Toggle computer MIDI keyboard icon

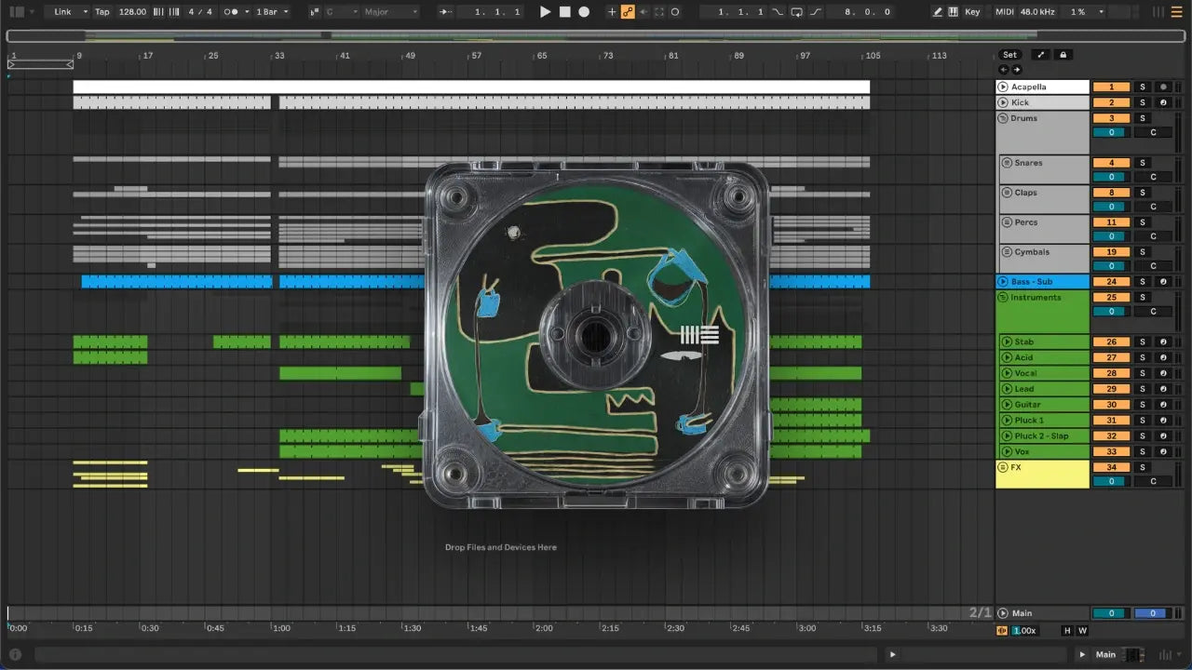954,12
